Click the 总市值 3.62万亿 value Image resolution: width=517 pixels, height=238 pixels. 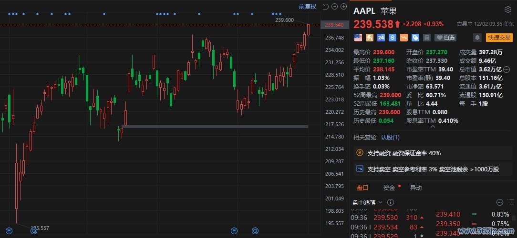[491, 69]
